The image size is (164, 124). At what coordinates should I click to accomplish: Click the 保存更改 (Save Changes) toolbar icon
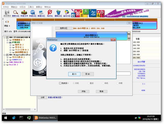pos(7,13)
